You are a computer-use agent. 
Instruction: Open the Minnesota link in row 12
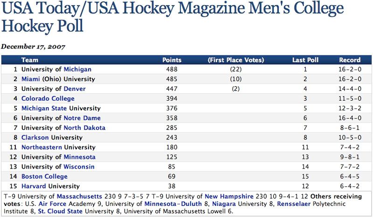click(80, 157)
